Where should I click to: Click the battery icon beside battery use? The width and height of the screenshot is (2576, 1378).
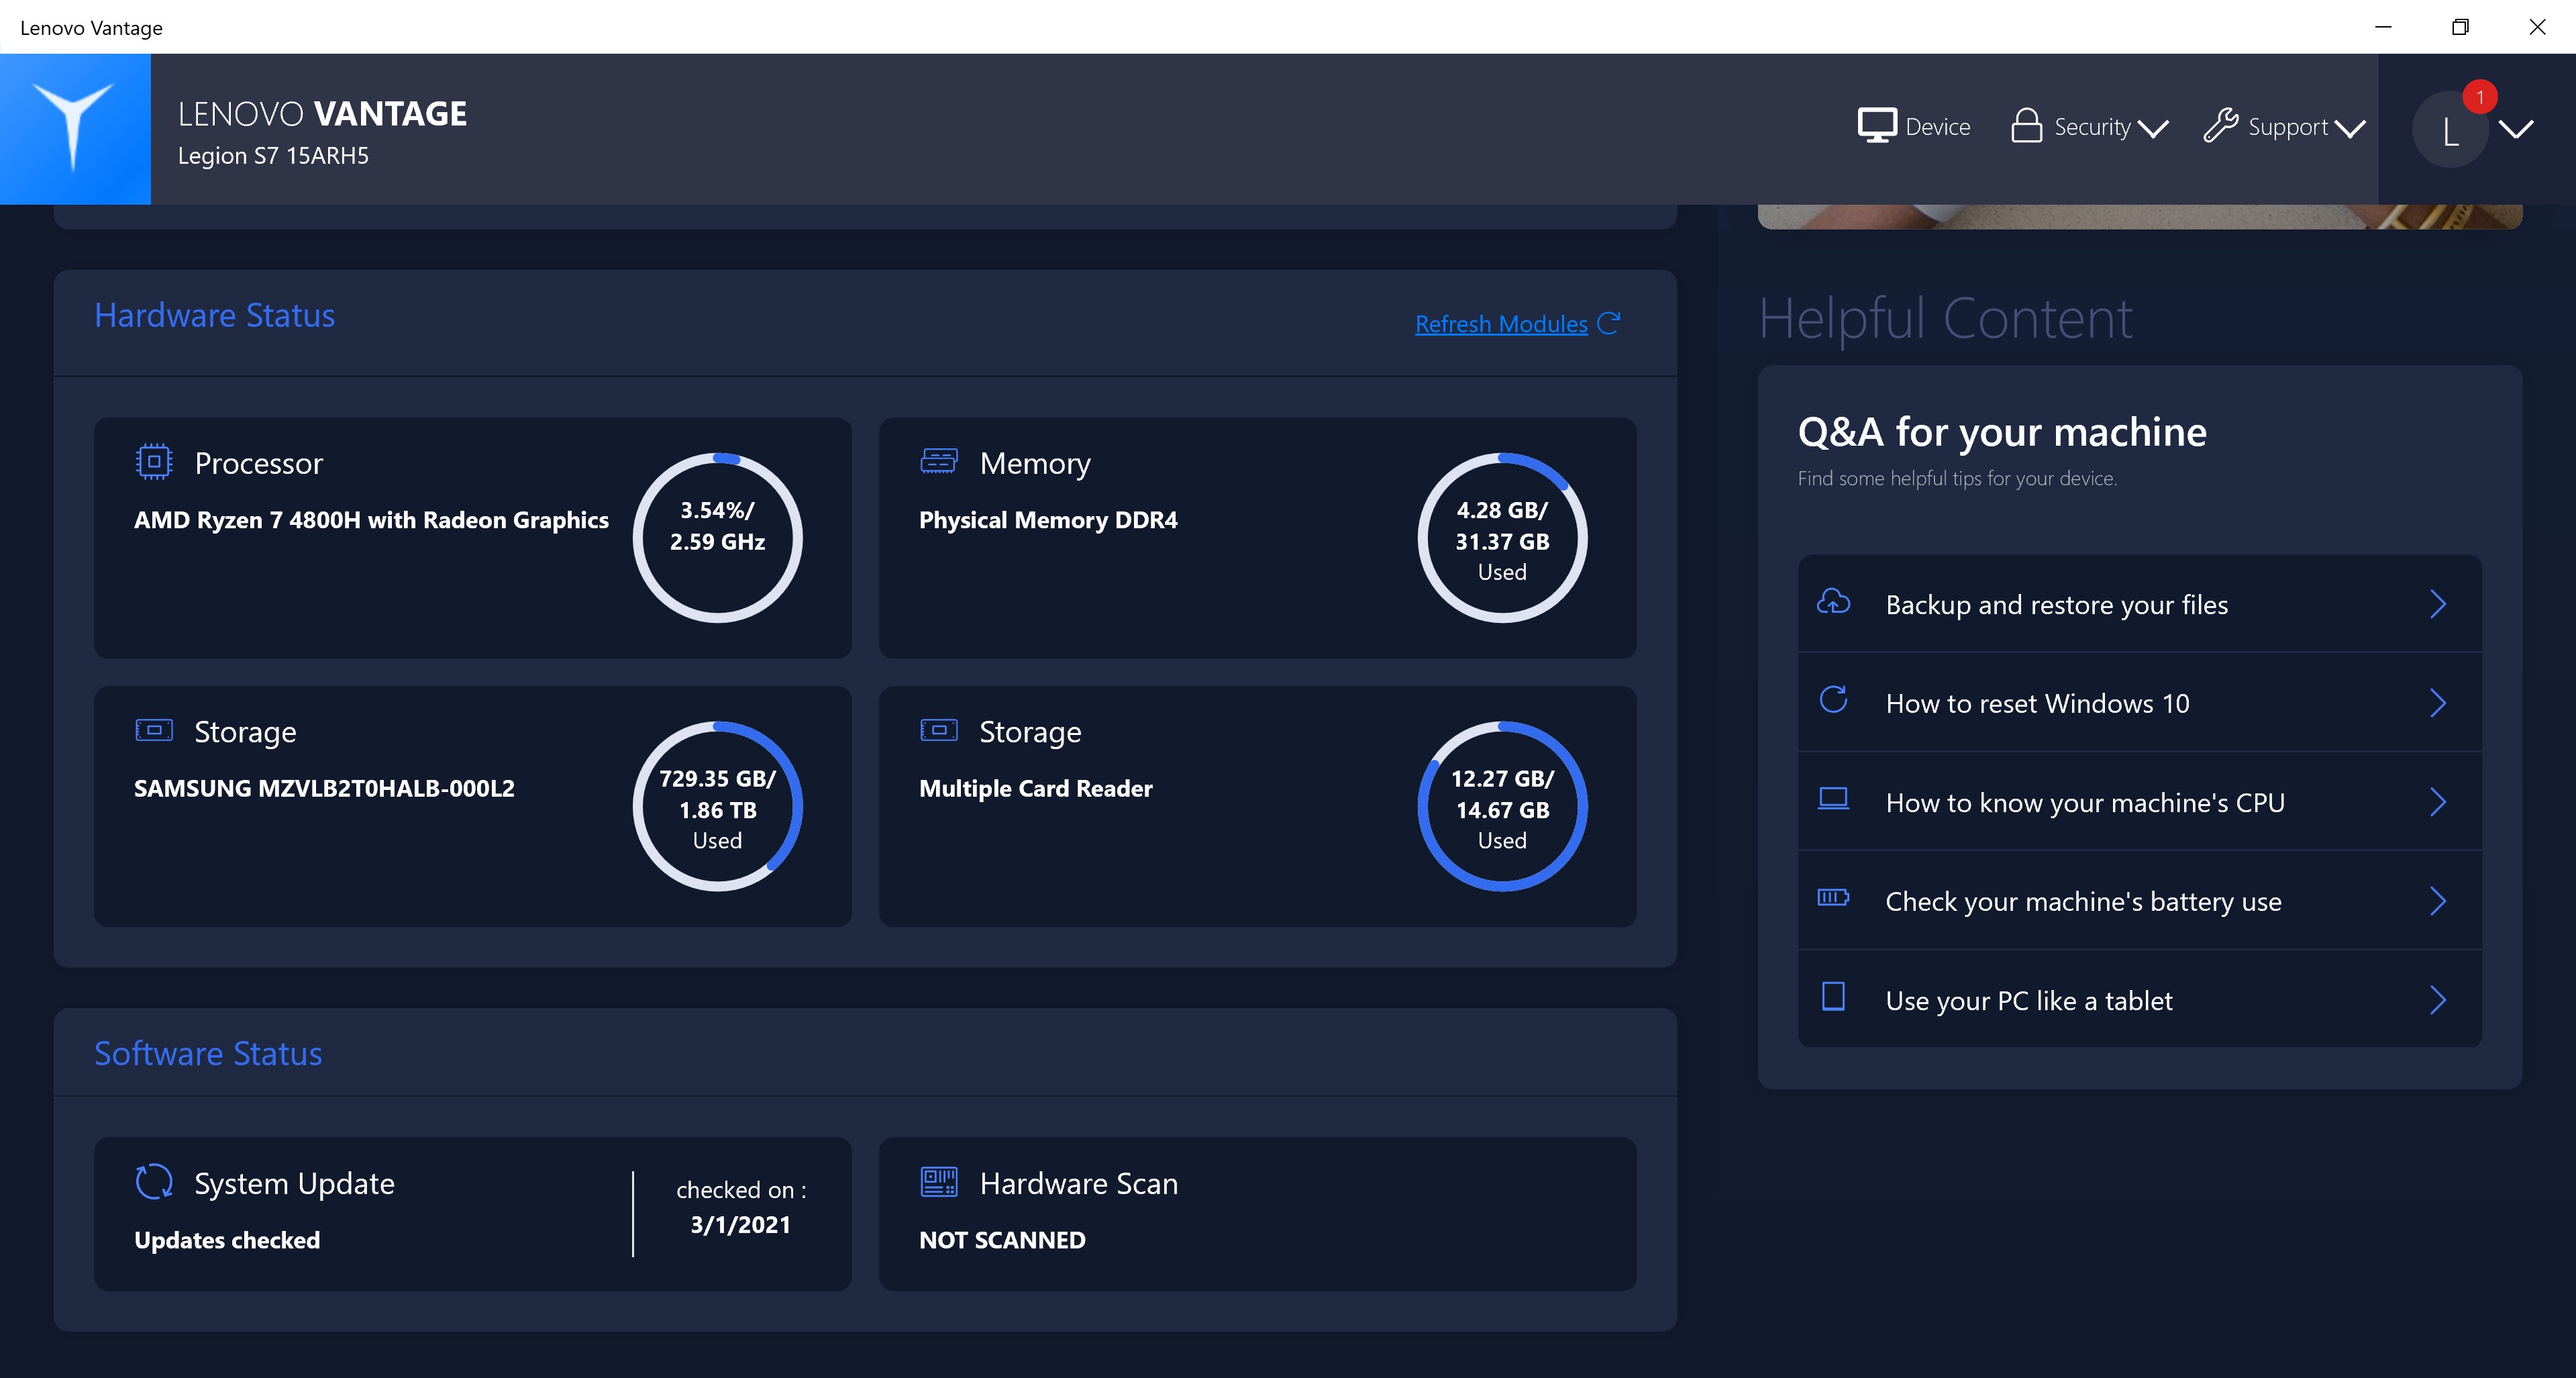[1833, 897]
